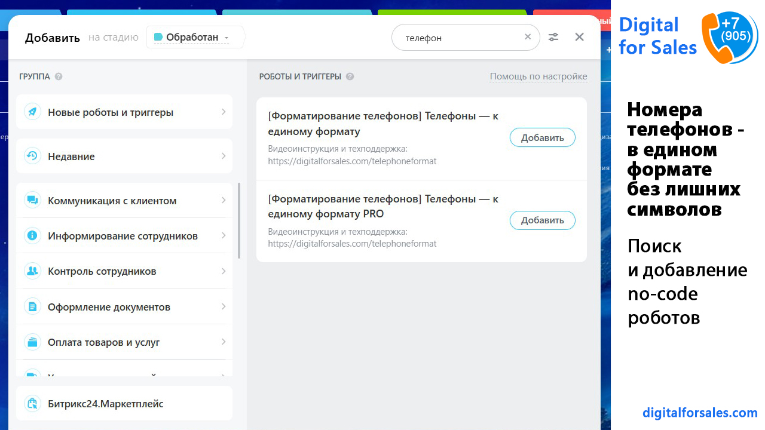Click the rocket icon for new robots
The height and width of the screenshot is (430, 765).
pos(32,112)
